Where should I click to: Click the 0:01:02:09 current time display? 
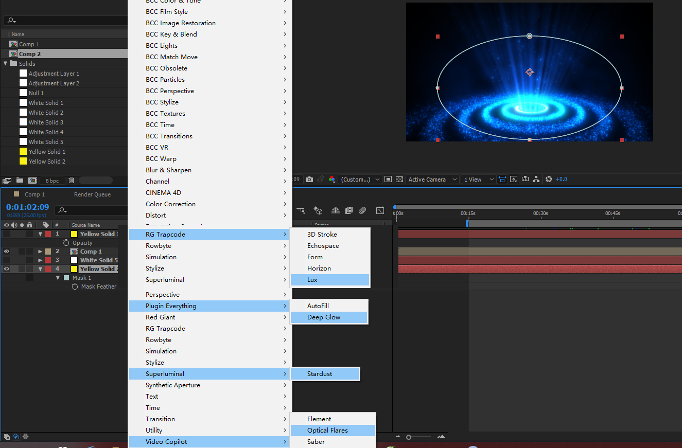pos(27,207)
